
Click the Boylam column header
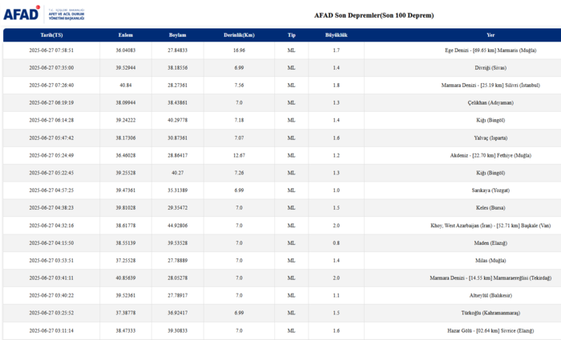pos(177,35)
